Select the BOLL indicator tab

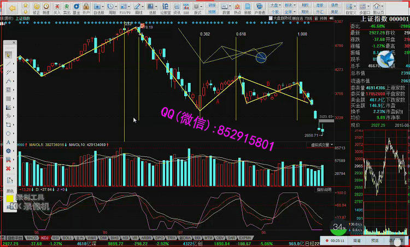click(67, 238)
